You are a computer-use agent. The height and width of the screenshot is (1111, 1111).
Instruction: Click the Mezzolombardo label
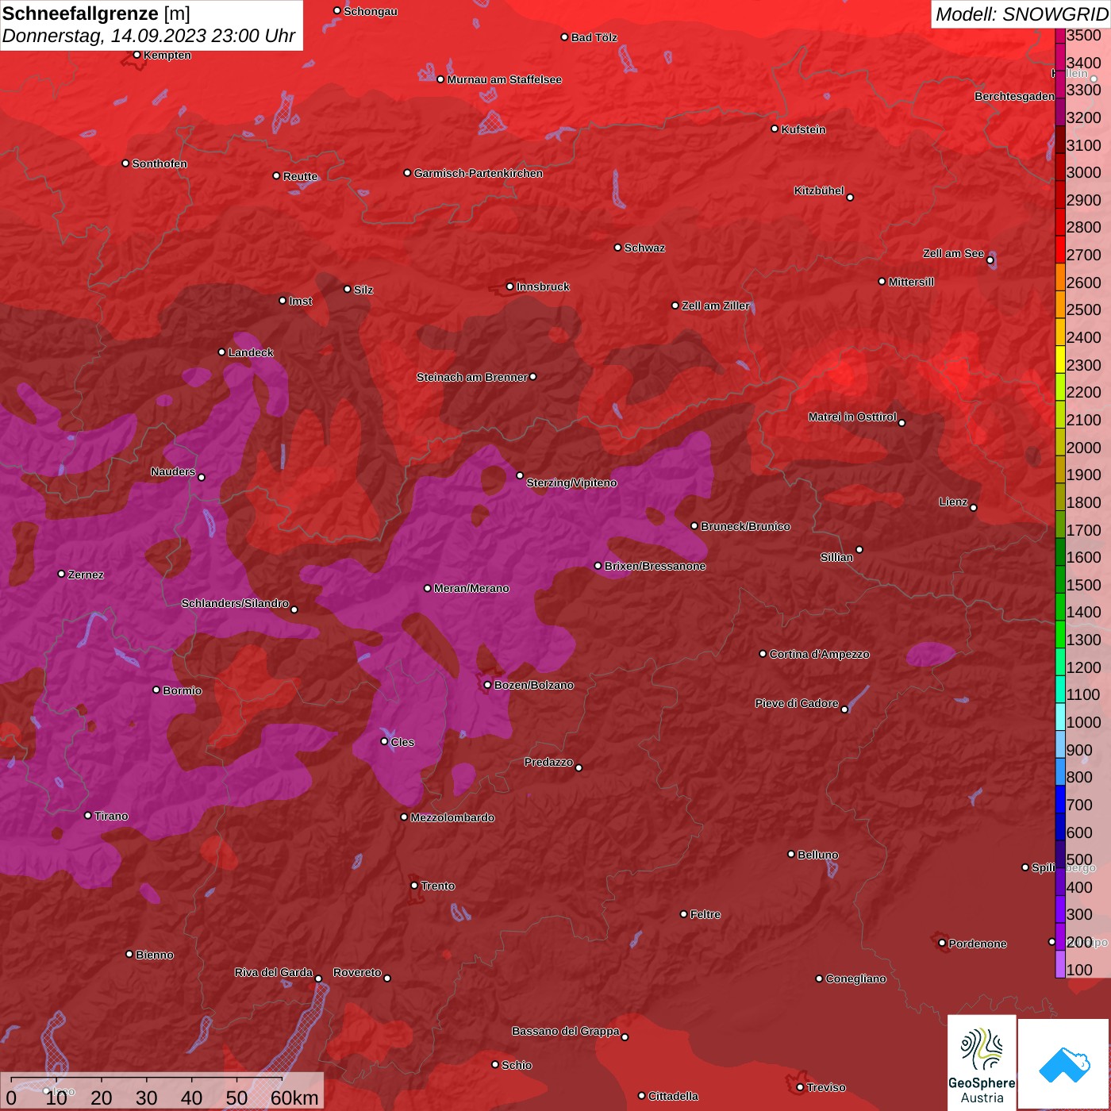click(452, 817)
